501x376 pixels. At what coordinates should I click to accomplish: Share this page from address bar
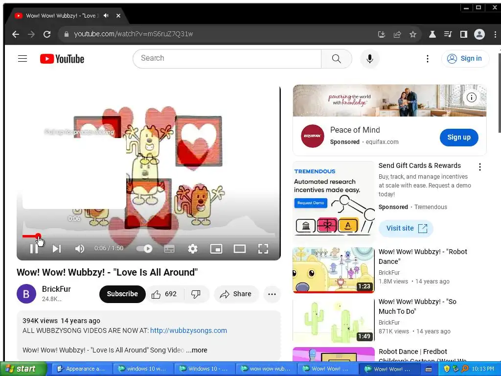tap(397, 34)
